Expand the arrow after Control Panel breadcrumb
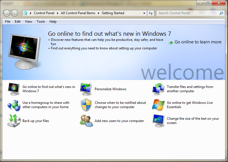Image resolution: width=228 pixels, height=162 pixels. [58, 13]
